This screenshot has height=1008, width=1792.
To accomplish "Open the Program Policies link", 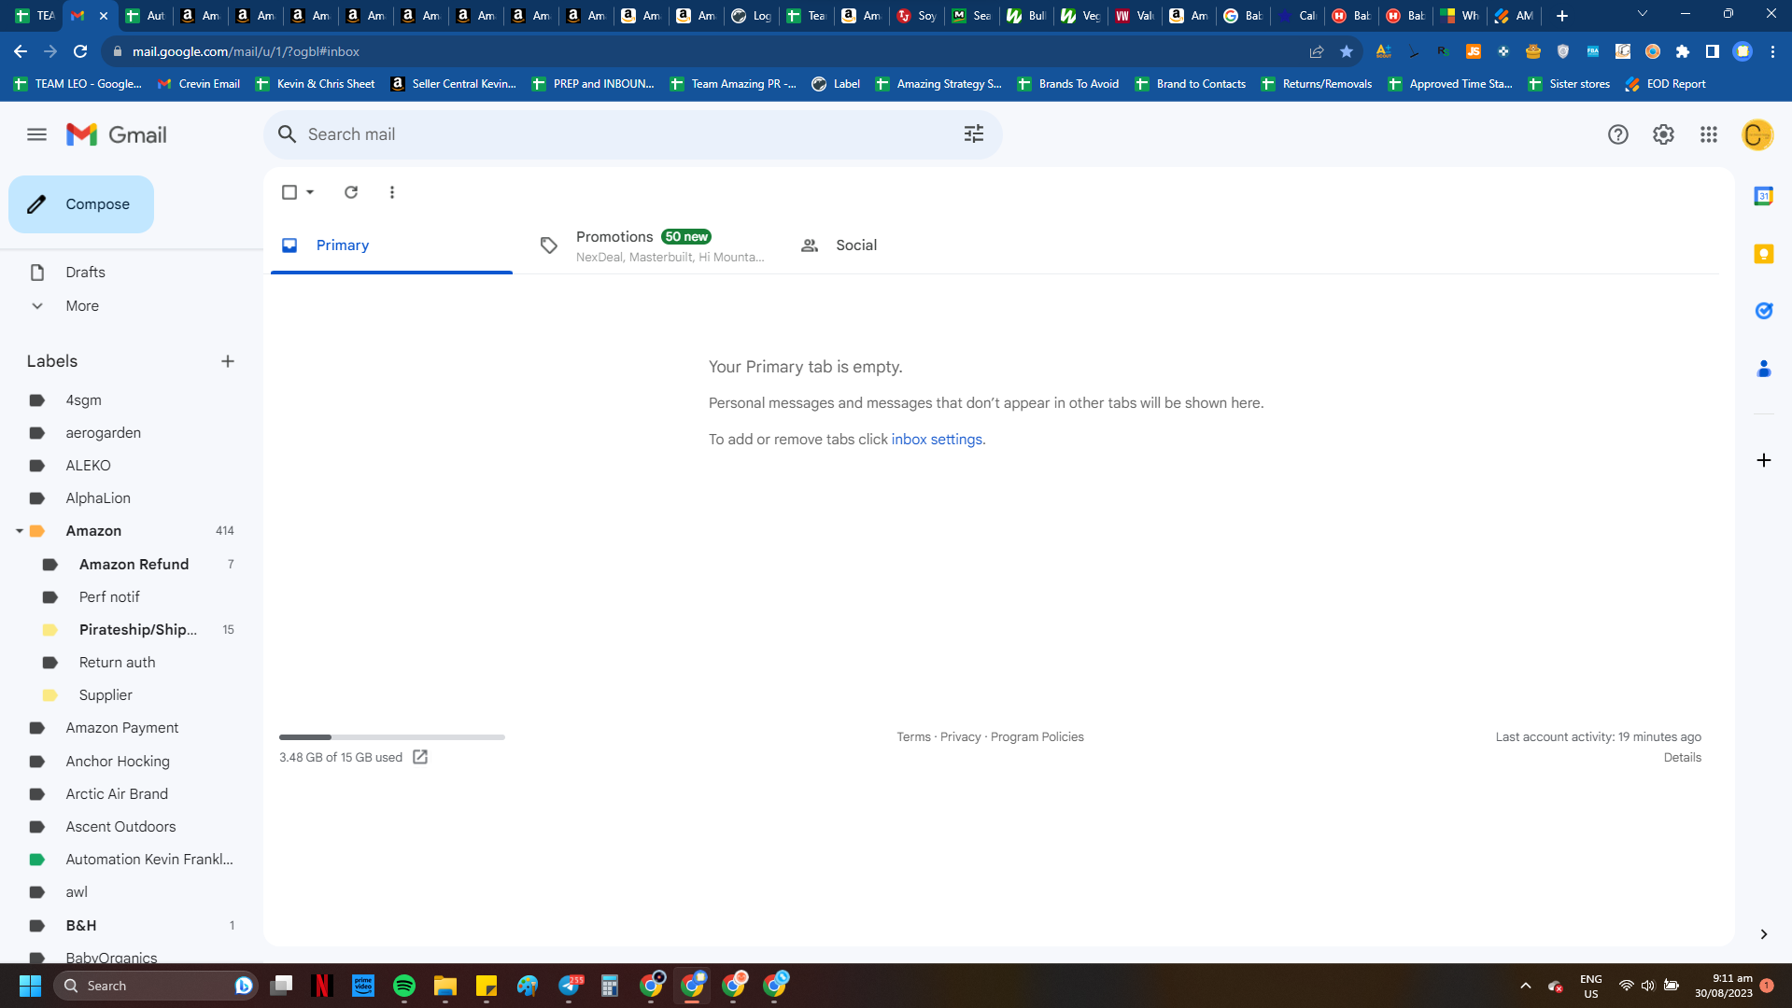I will point(1037,737).
